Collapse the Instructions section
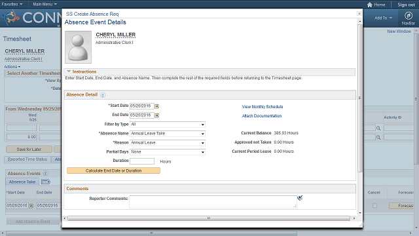Viewport: 419px width, 236px height. pyautogui.click(x=69, y=71)
